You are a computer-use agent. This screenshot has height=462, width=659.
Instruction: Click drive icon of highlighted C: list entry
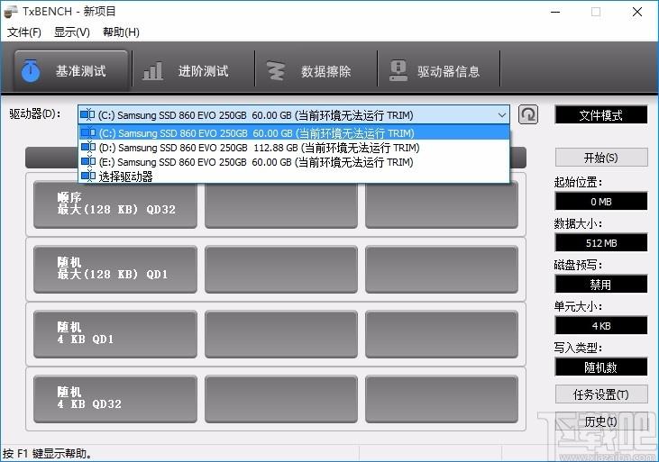click(88, 132)
